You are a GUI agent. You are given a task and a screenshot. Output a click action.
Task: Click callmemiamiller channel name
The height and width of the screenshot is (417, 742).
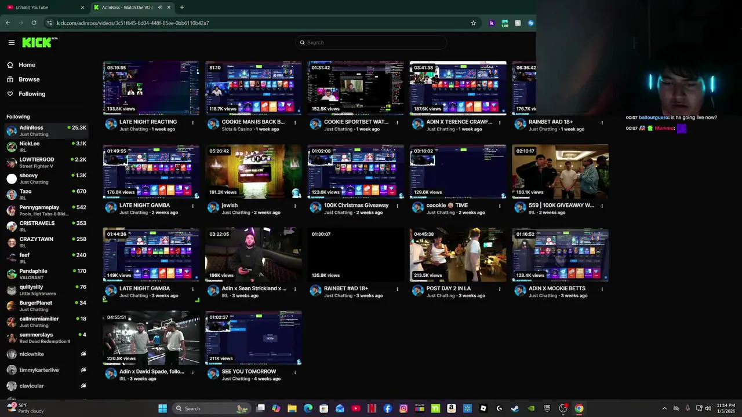click(x=39, y=319)
